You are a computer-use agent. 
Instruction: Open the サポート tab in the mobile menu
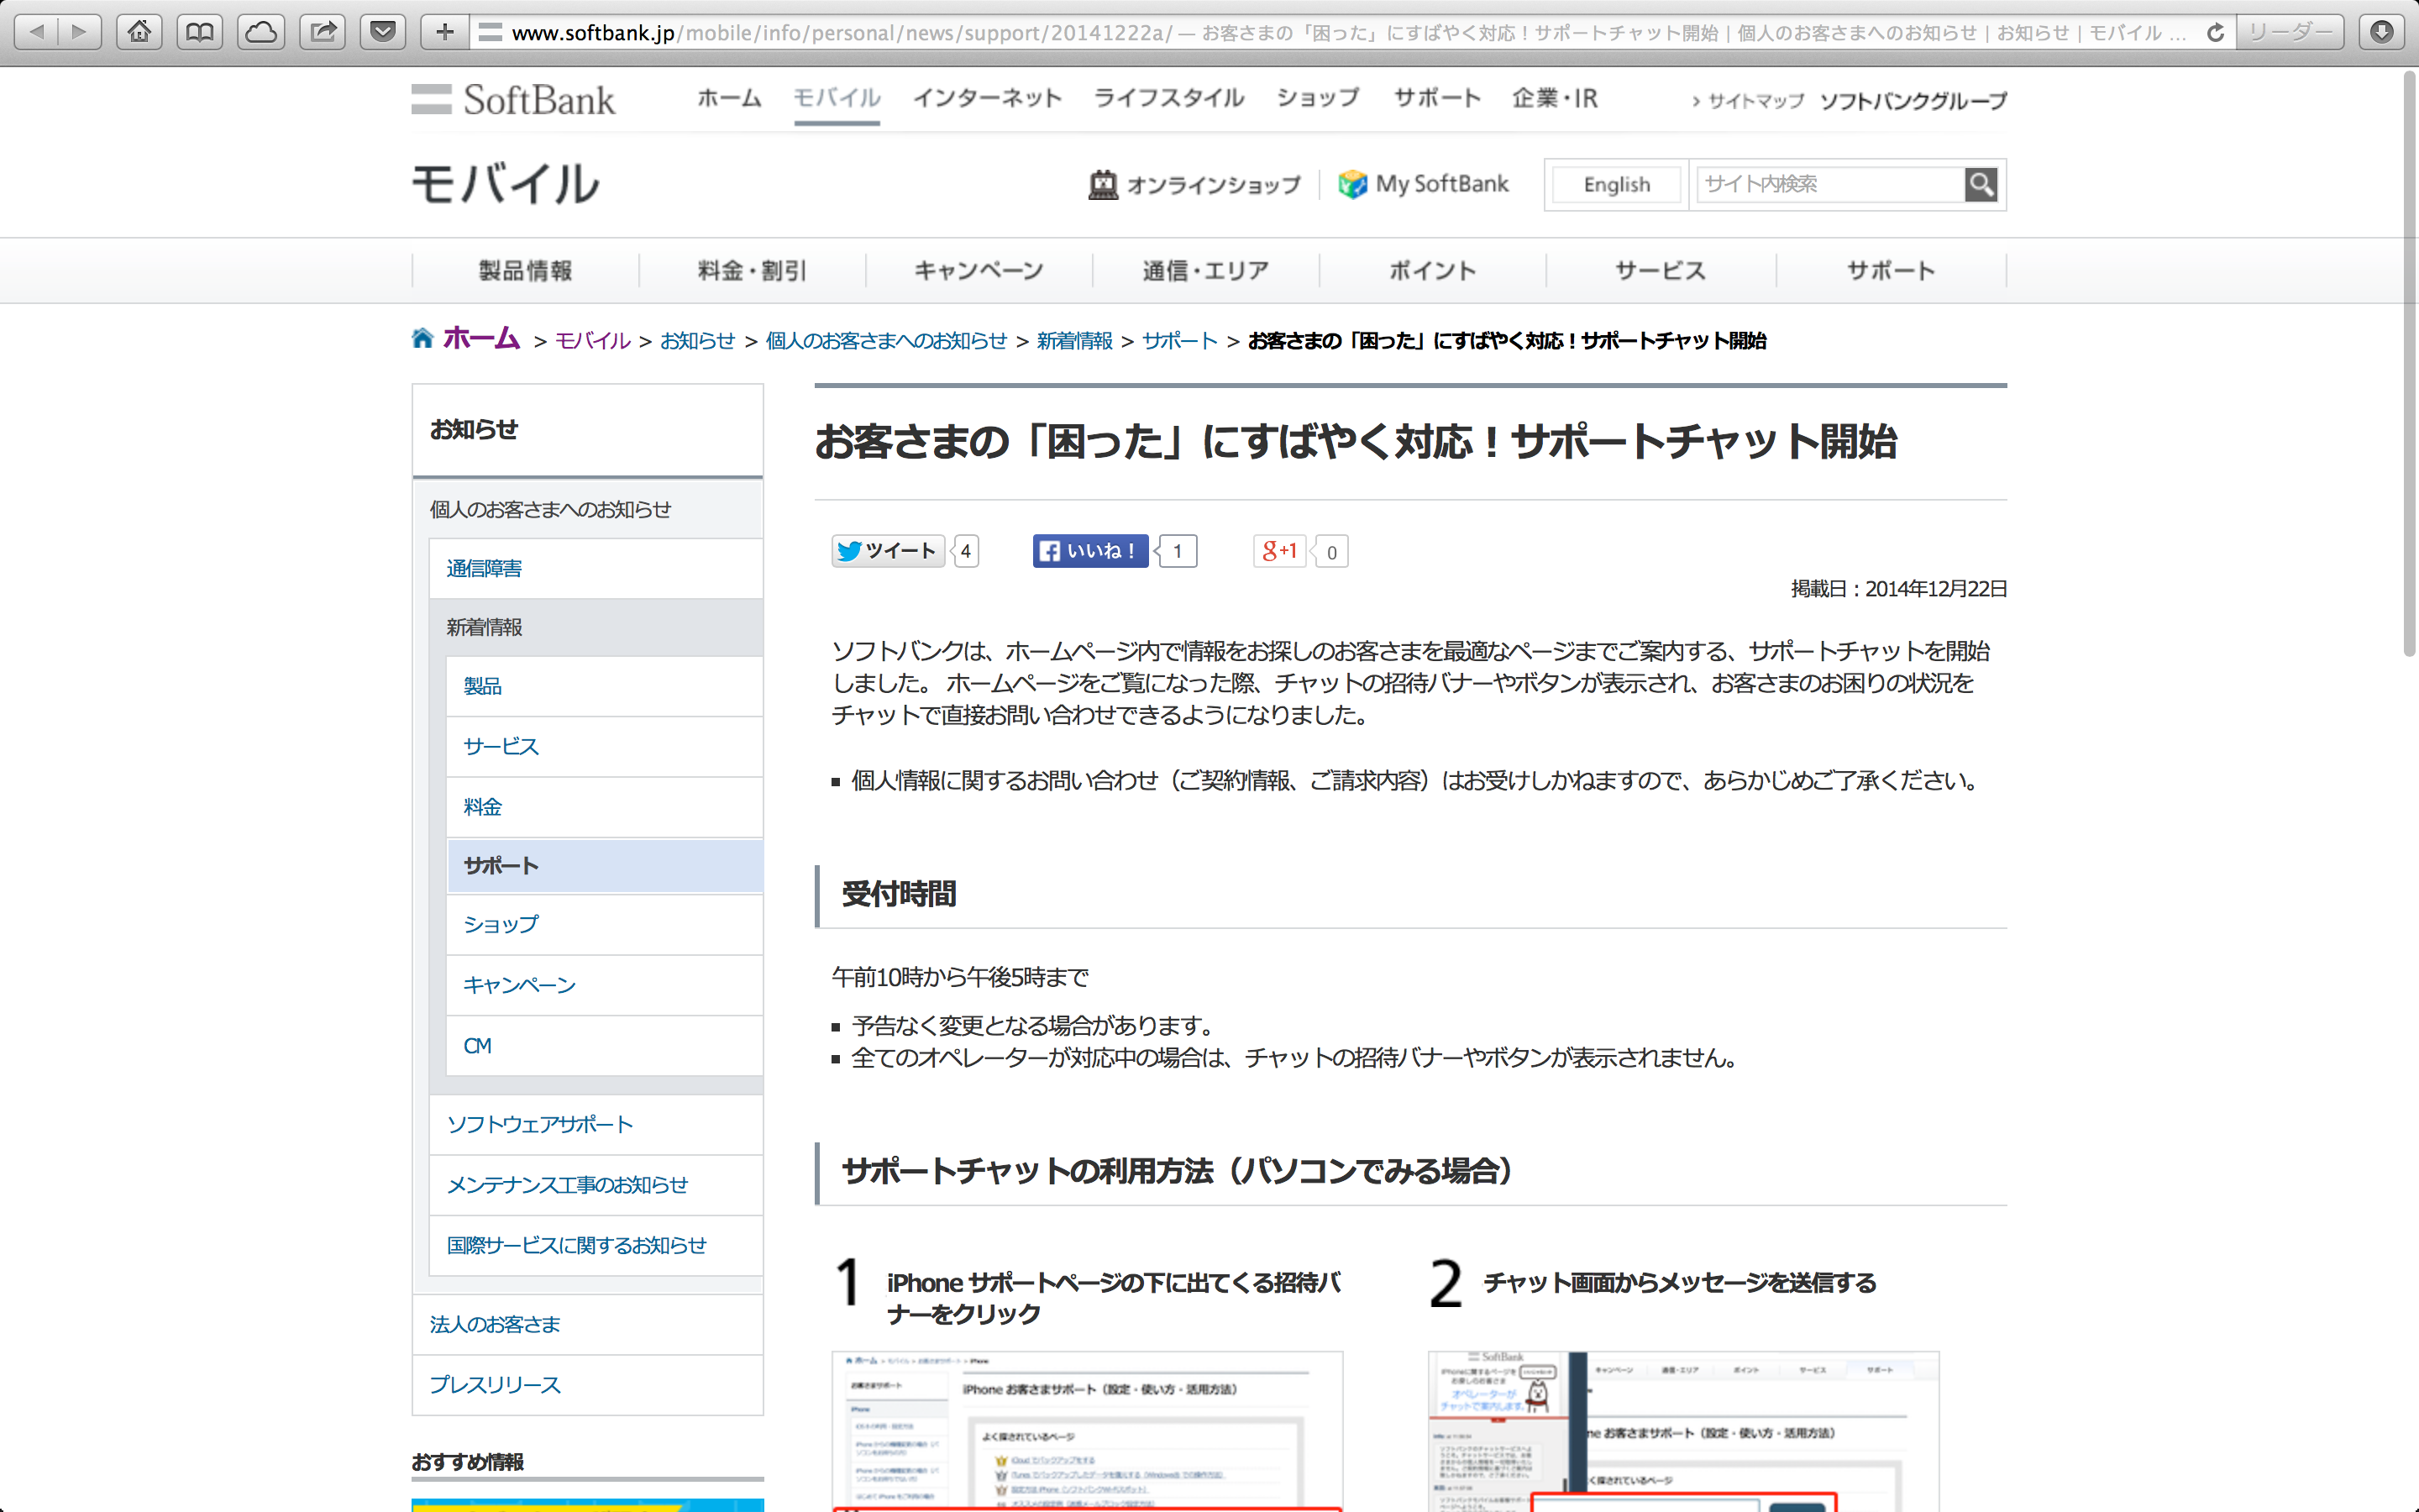1890,270
